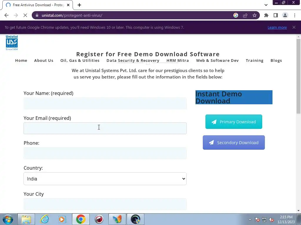
Task: Launch Internet Explorer from taskbar
Action: click(44, 219)
